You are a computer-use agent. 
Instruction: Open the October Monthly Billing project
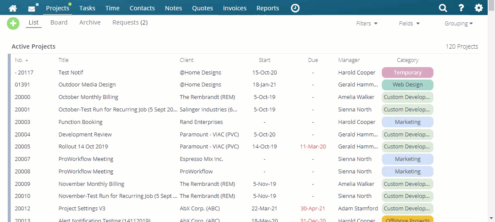coord(88,97)
